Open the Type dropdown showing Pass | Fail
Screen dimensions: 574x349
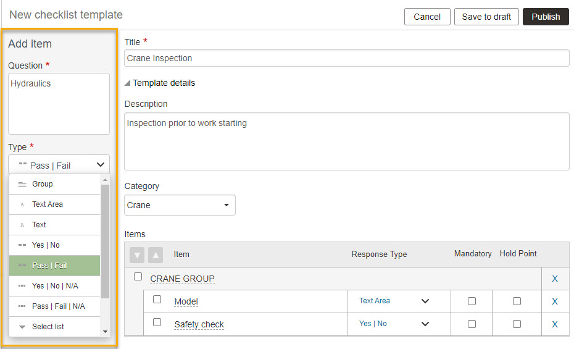(x=59, y=165)
